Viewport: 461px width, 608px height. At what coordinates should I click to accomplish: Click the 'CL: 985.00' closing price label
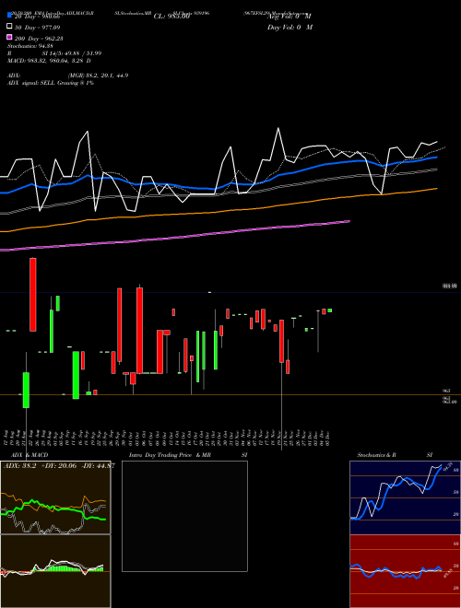coord(171,17)
